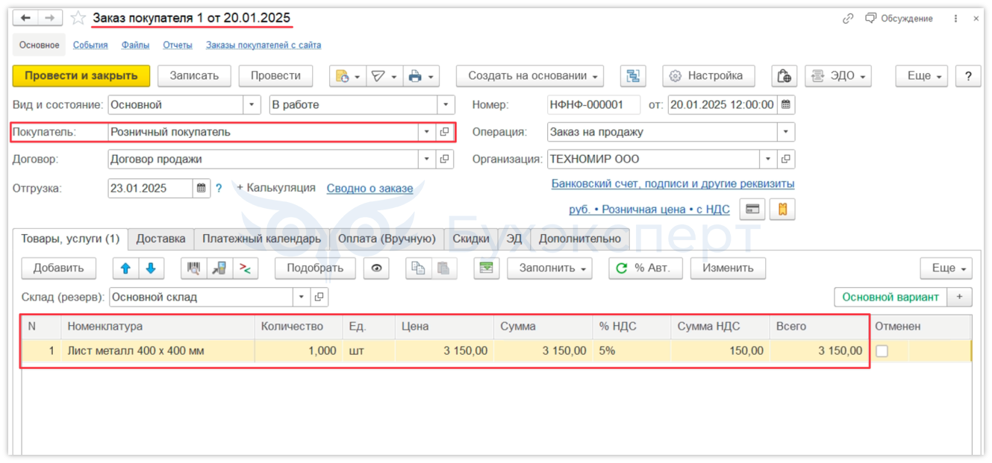Open the Заполнить dropdown menu
Image resolution: width=992 pixels, height=463 pixels.
coord(549,268)
